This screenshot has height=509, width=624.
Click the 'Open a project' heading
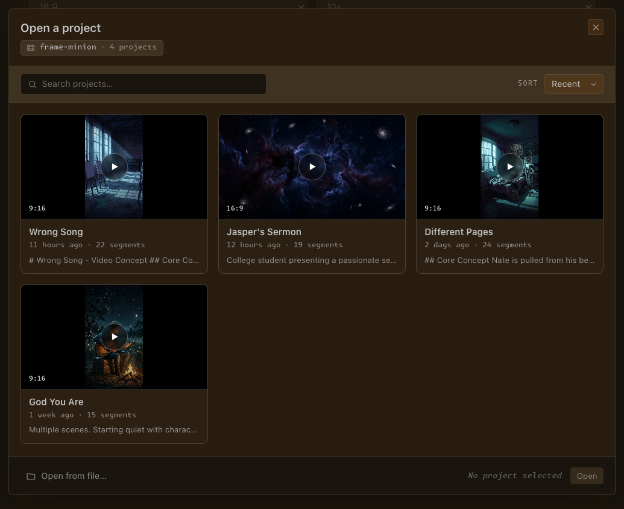click(61, 28)
